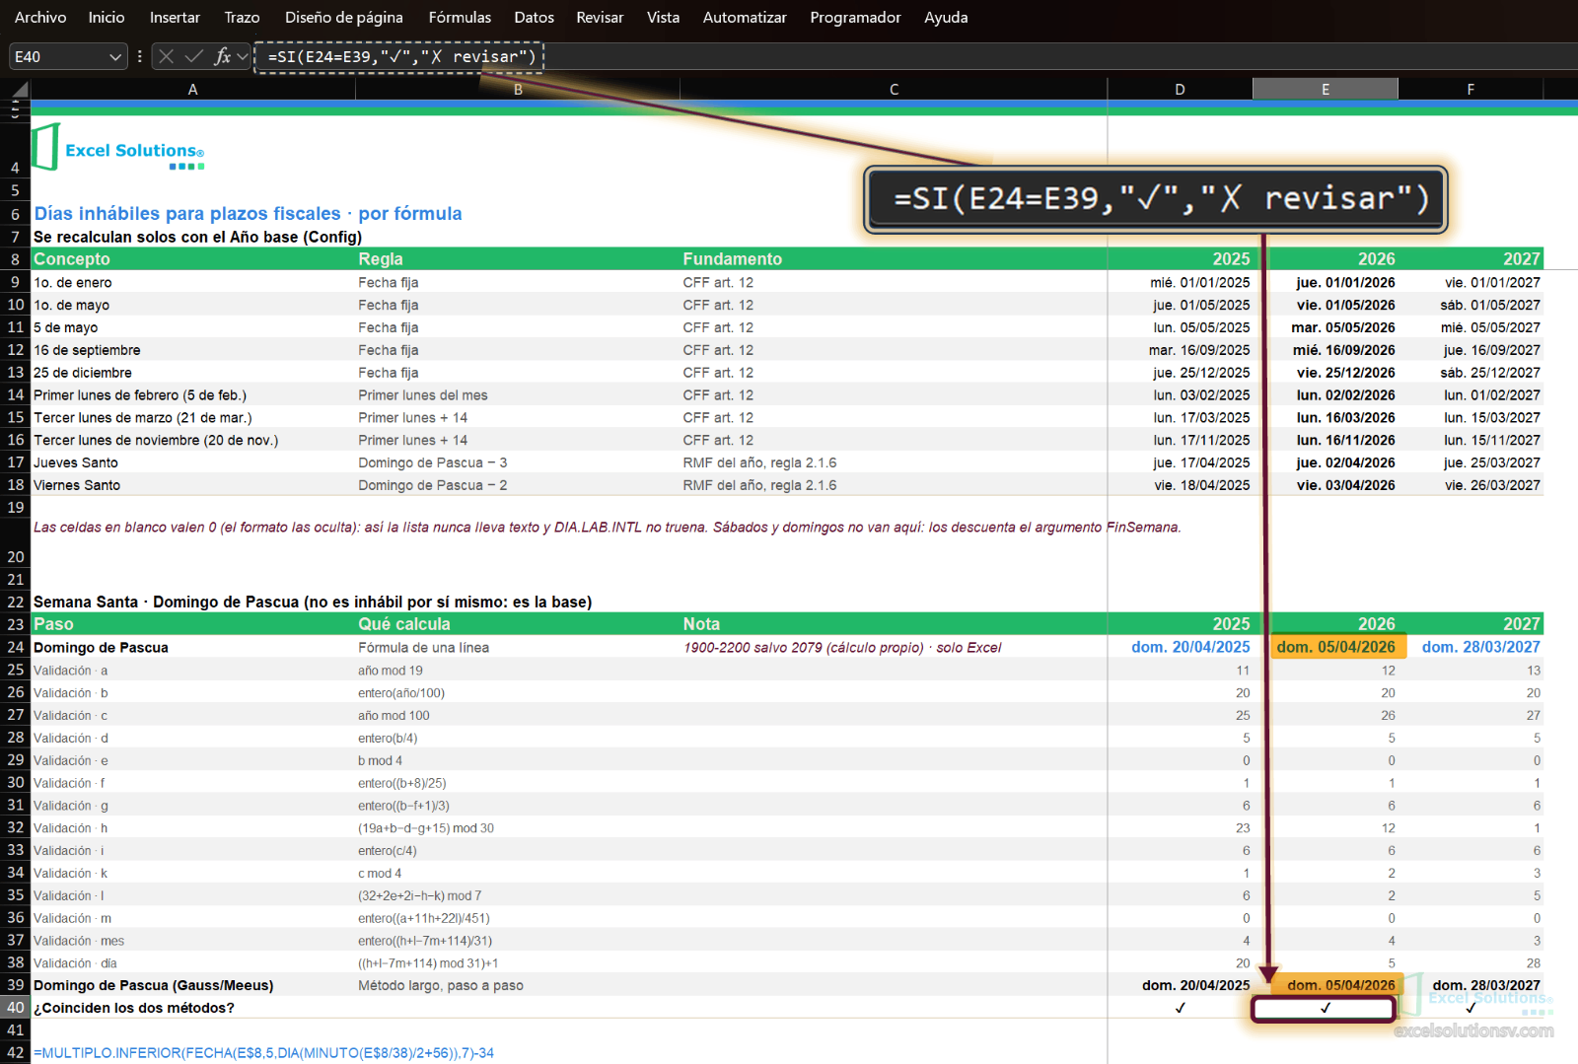Switch to the Datos tab
The height and width of the screenshot is (1064, 1578).
click(534, 17)
